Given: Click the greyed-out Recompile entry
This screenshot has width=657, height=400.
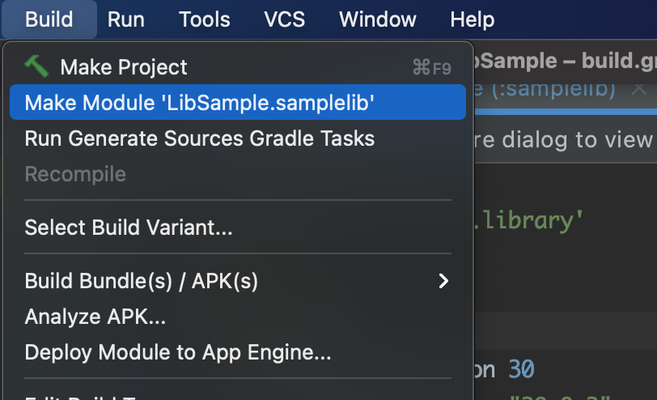Looking at the screenshot, I should [75, 174].
